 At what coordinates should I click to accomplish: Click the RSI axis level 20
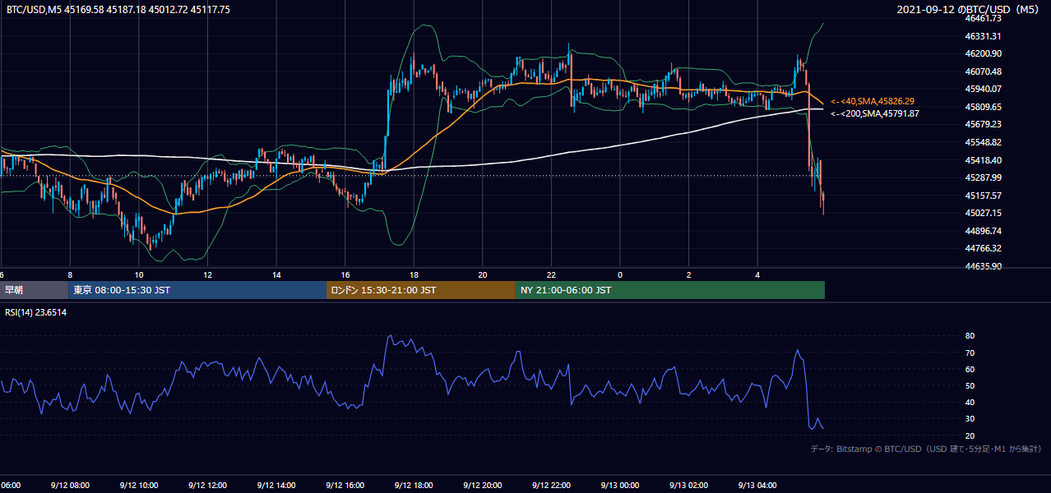tap(970, 435)
